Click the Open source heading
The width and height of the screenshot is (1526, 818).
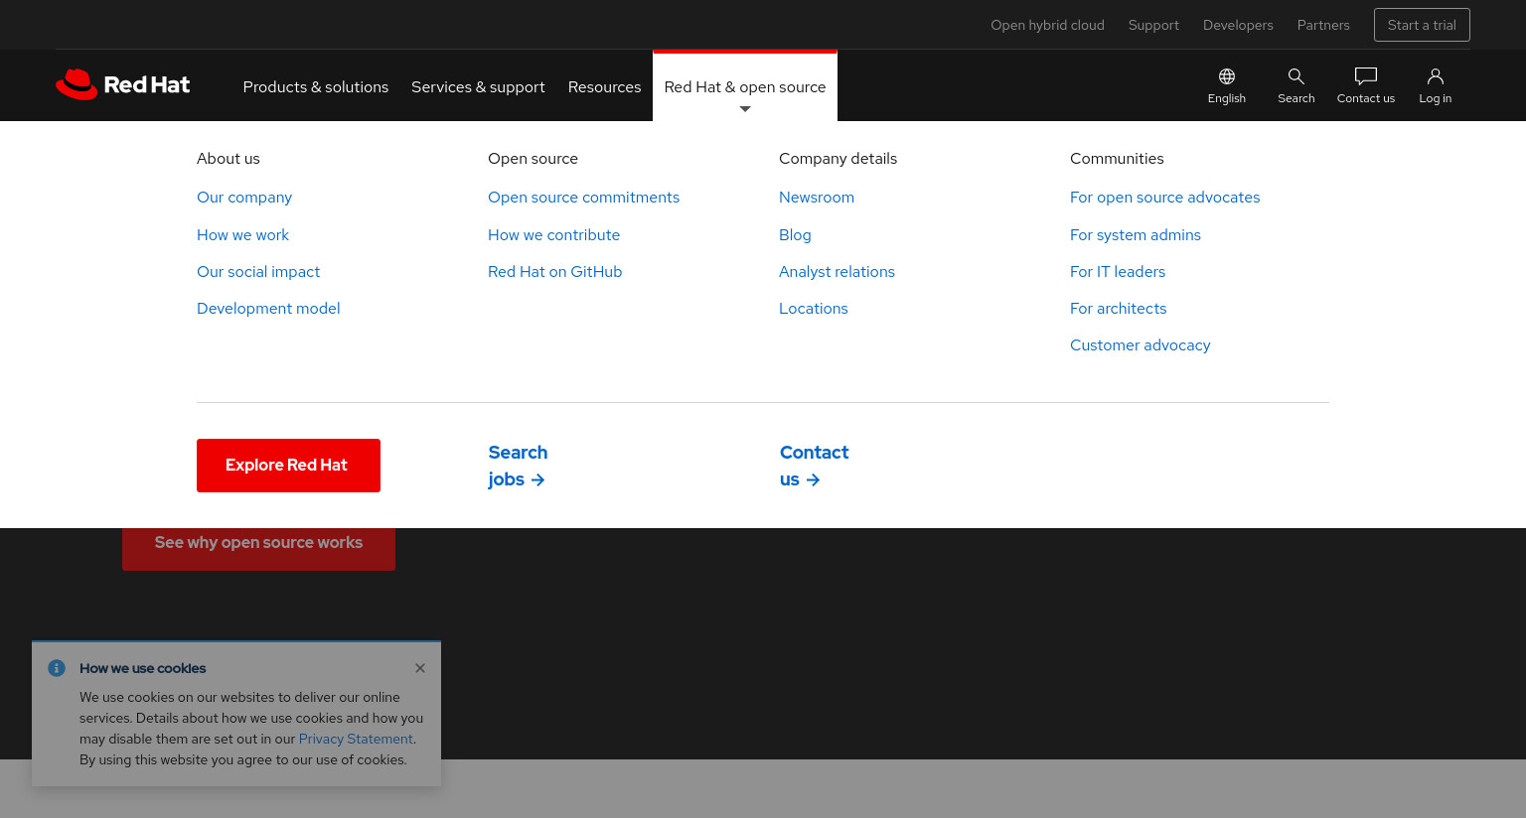point(533,159)
